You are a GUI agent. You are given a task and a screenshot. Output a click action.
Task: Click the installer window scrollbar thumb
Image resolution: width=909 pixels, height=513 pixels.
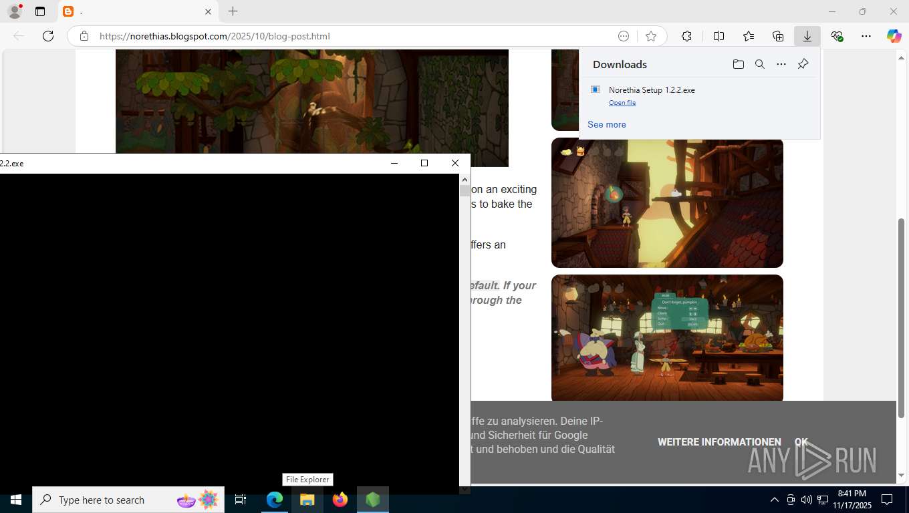(465, 190)
